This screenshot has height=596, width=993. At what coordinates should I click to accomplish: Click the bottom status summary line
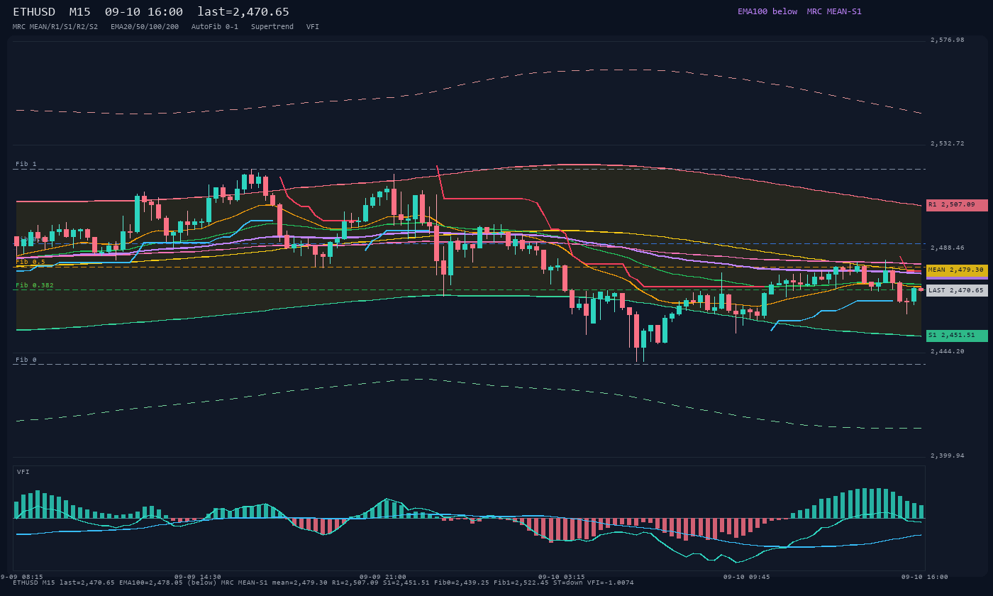click(323, 583)
